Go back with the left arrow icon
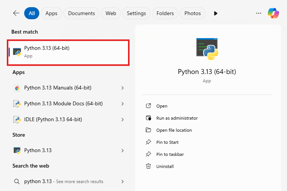This screenshot has height=191, width=287. coord(16,13)
